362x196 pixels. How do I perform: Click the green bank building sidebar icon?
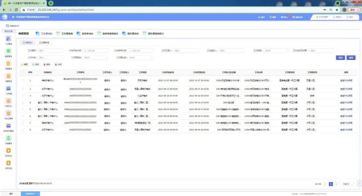point(8,138)
